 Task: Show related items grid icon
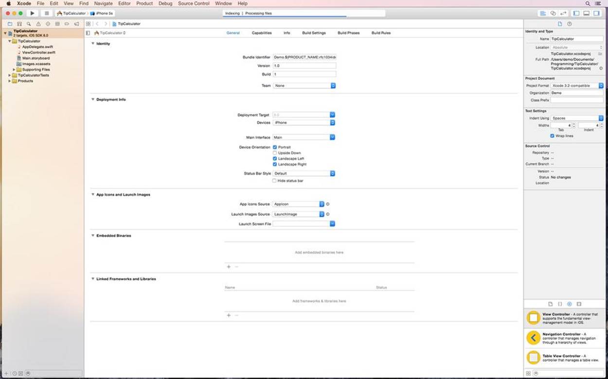[x=88, y=23]
